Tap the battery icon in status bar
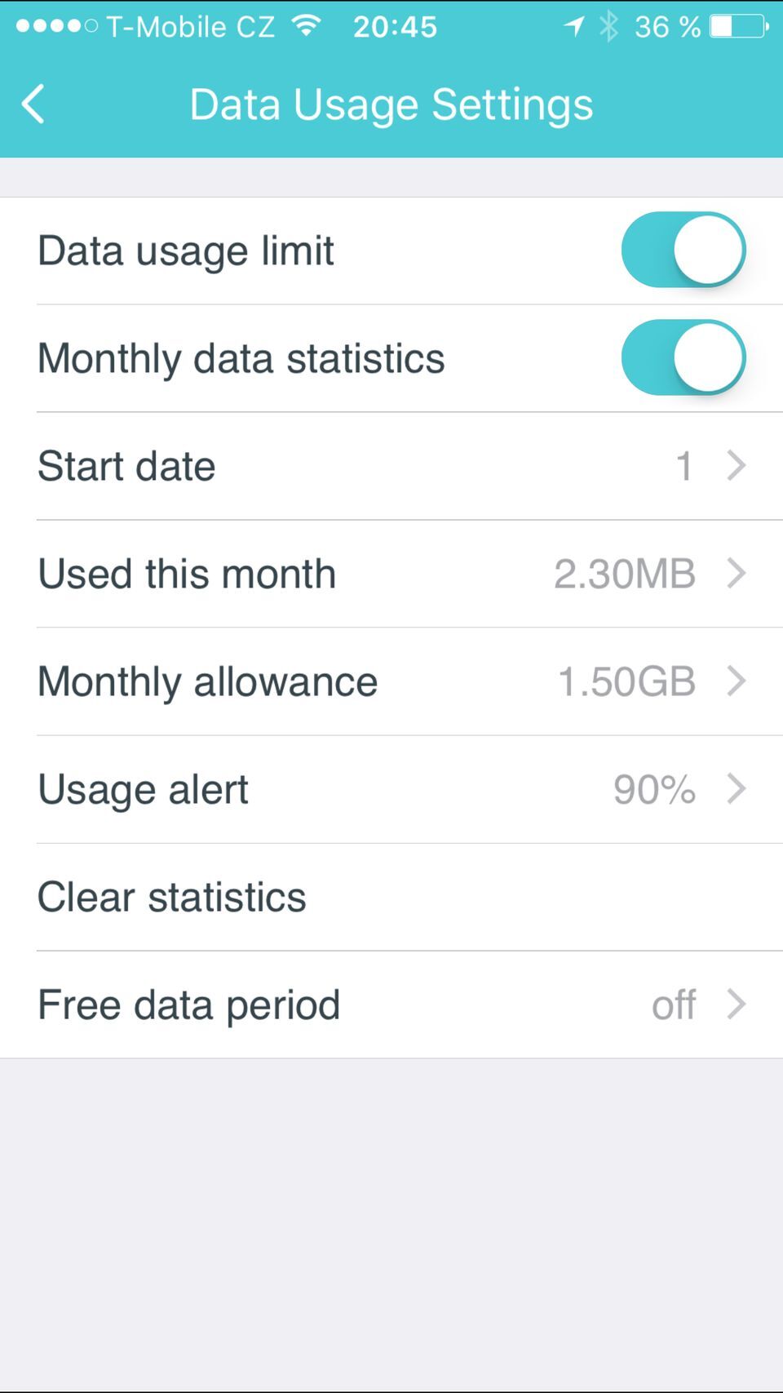The height and width of the screenshot is (1393, 783). pyautogui.click(x=739, y=26)
